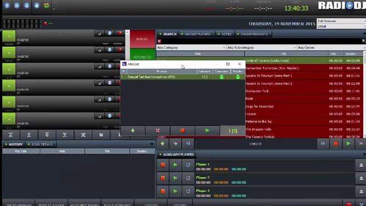Start auxiliary Player 3
This screenshot has height=206, width=366.
176,191
